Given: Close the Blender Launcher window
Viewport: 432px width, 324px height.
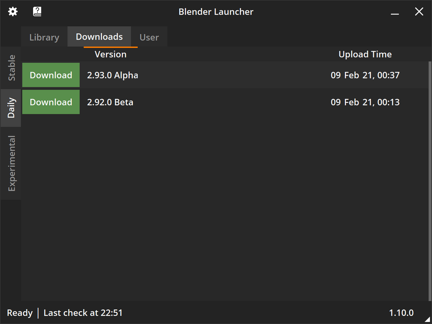Looking at the screenshot, I should coord(419,12).
